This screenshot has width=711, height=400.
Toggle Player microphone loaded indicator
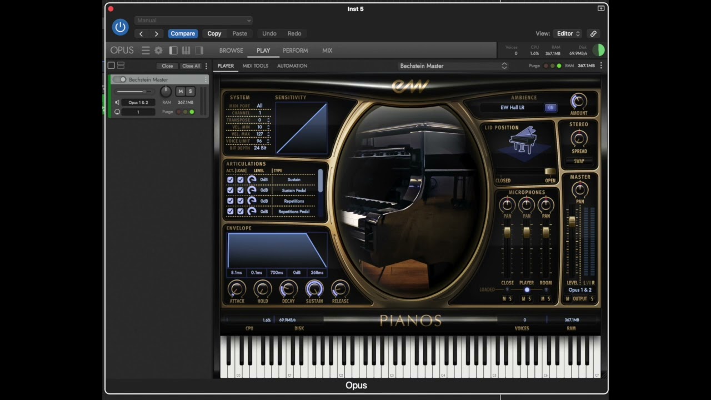click(x=527, y=290)
